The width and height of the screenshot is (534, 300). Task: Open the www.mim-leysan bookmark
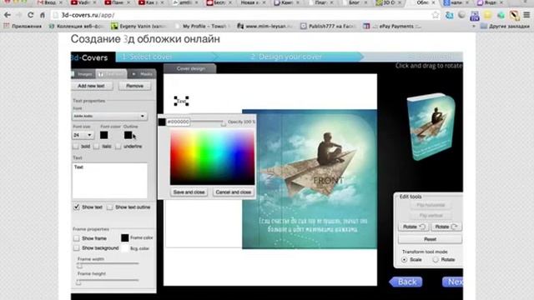[264, 26]
